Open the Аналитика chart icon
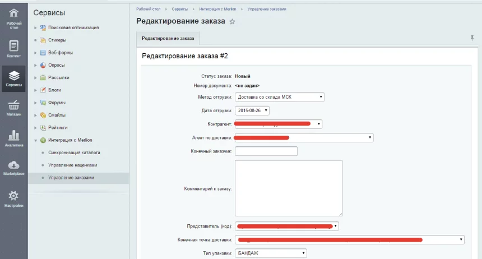The width and height of the screenshot is (482, 259). pos(14,137)
